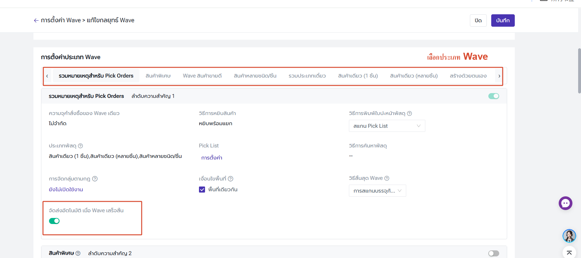Click the บันทึก save button

click(x=503, y=20)
